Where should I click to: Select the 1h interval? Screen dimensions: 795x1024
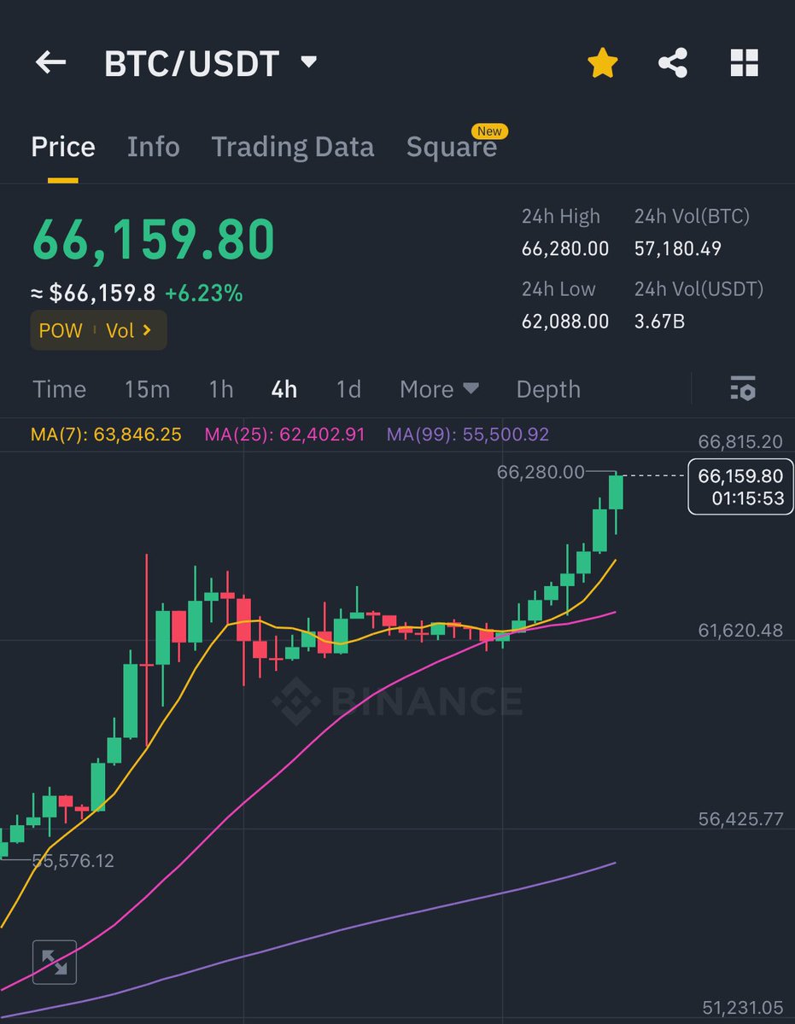220,389
